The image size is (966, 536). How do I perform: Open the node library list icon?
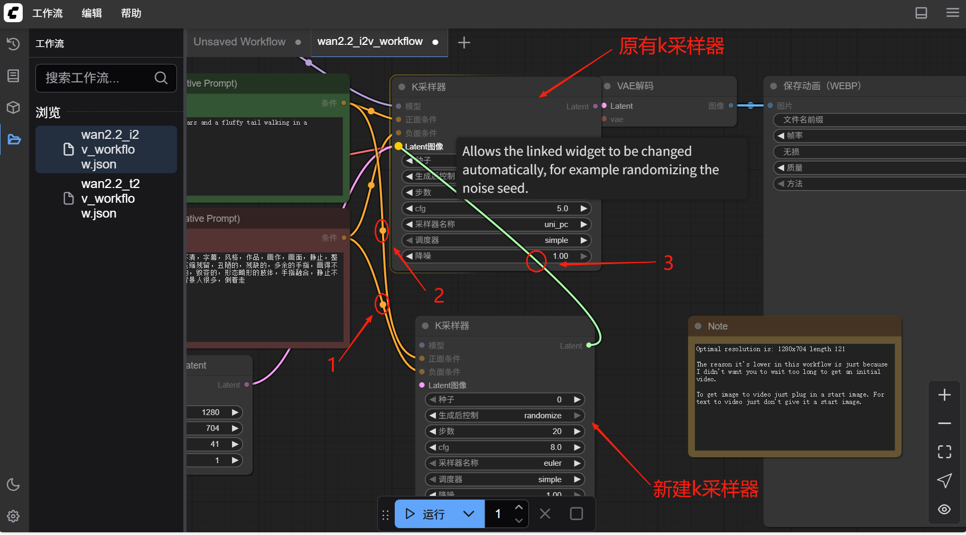(x=13, y=76)
